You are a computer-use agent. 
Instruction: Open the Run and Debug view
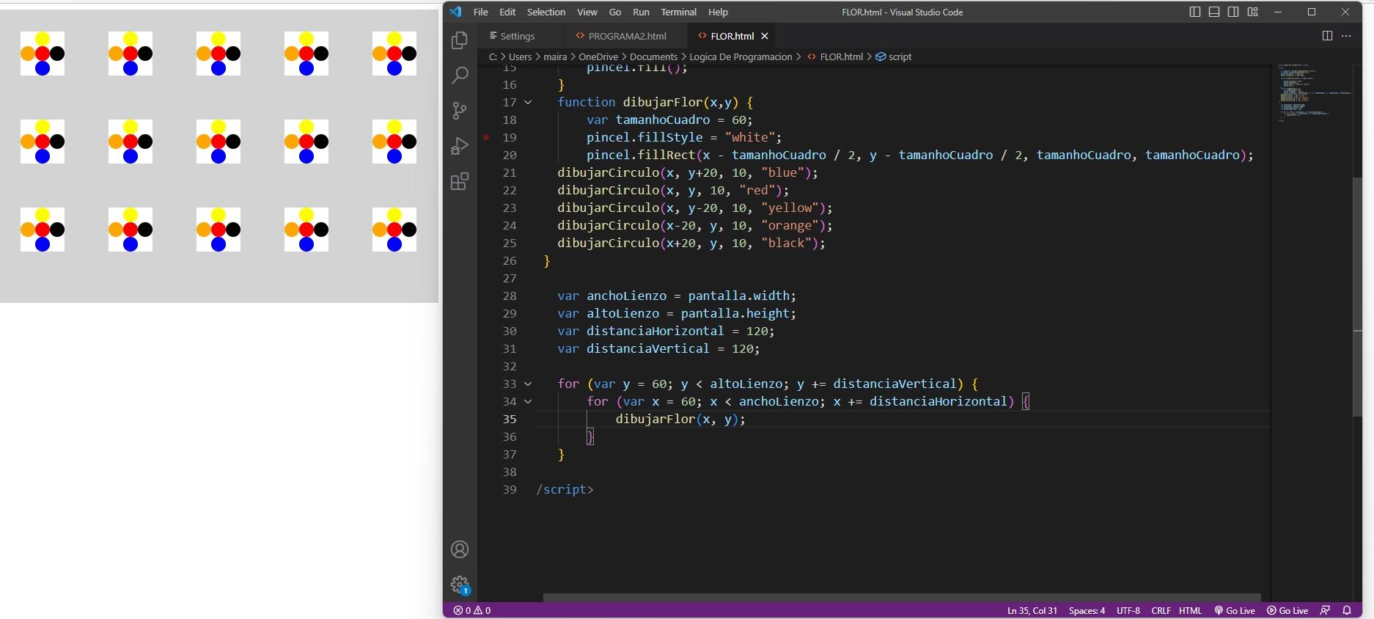tap(460, 146)
